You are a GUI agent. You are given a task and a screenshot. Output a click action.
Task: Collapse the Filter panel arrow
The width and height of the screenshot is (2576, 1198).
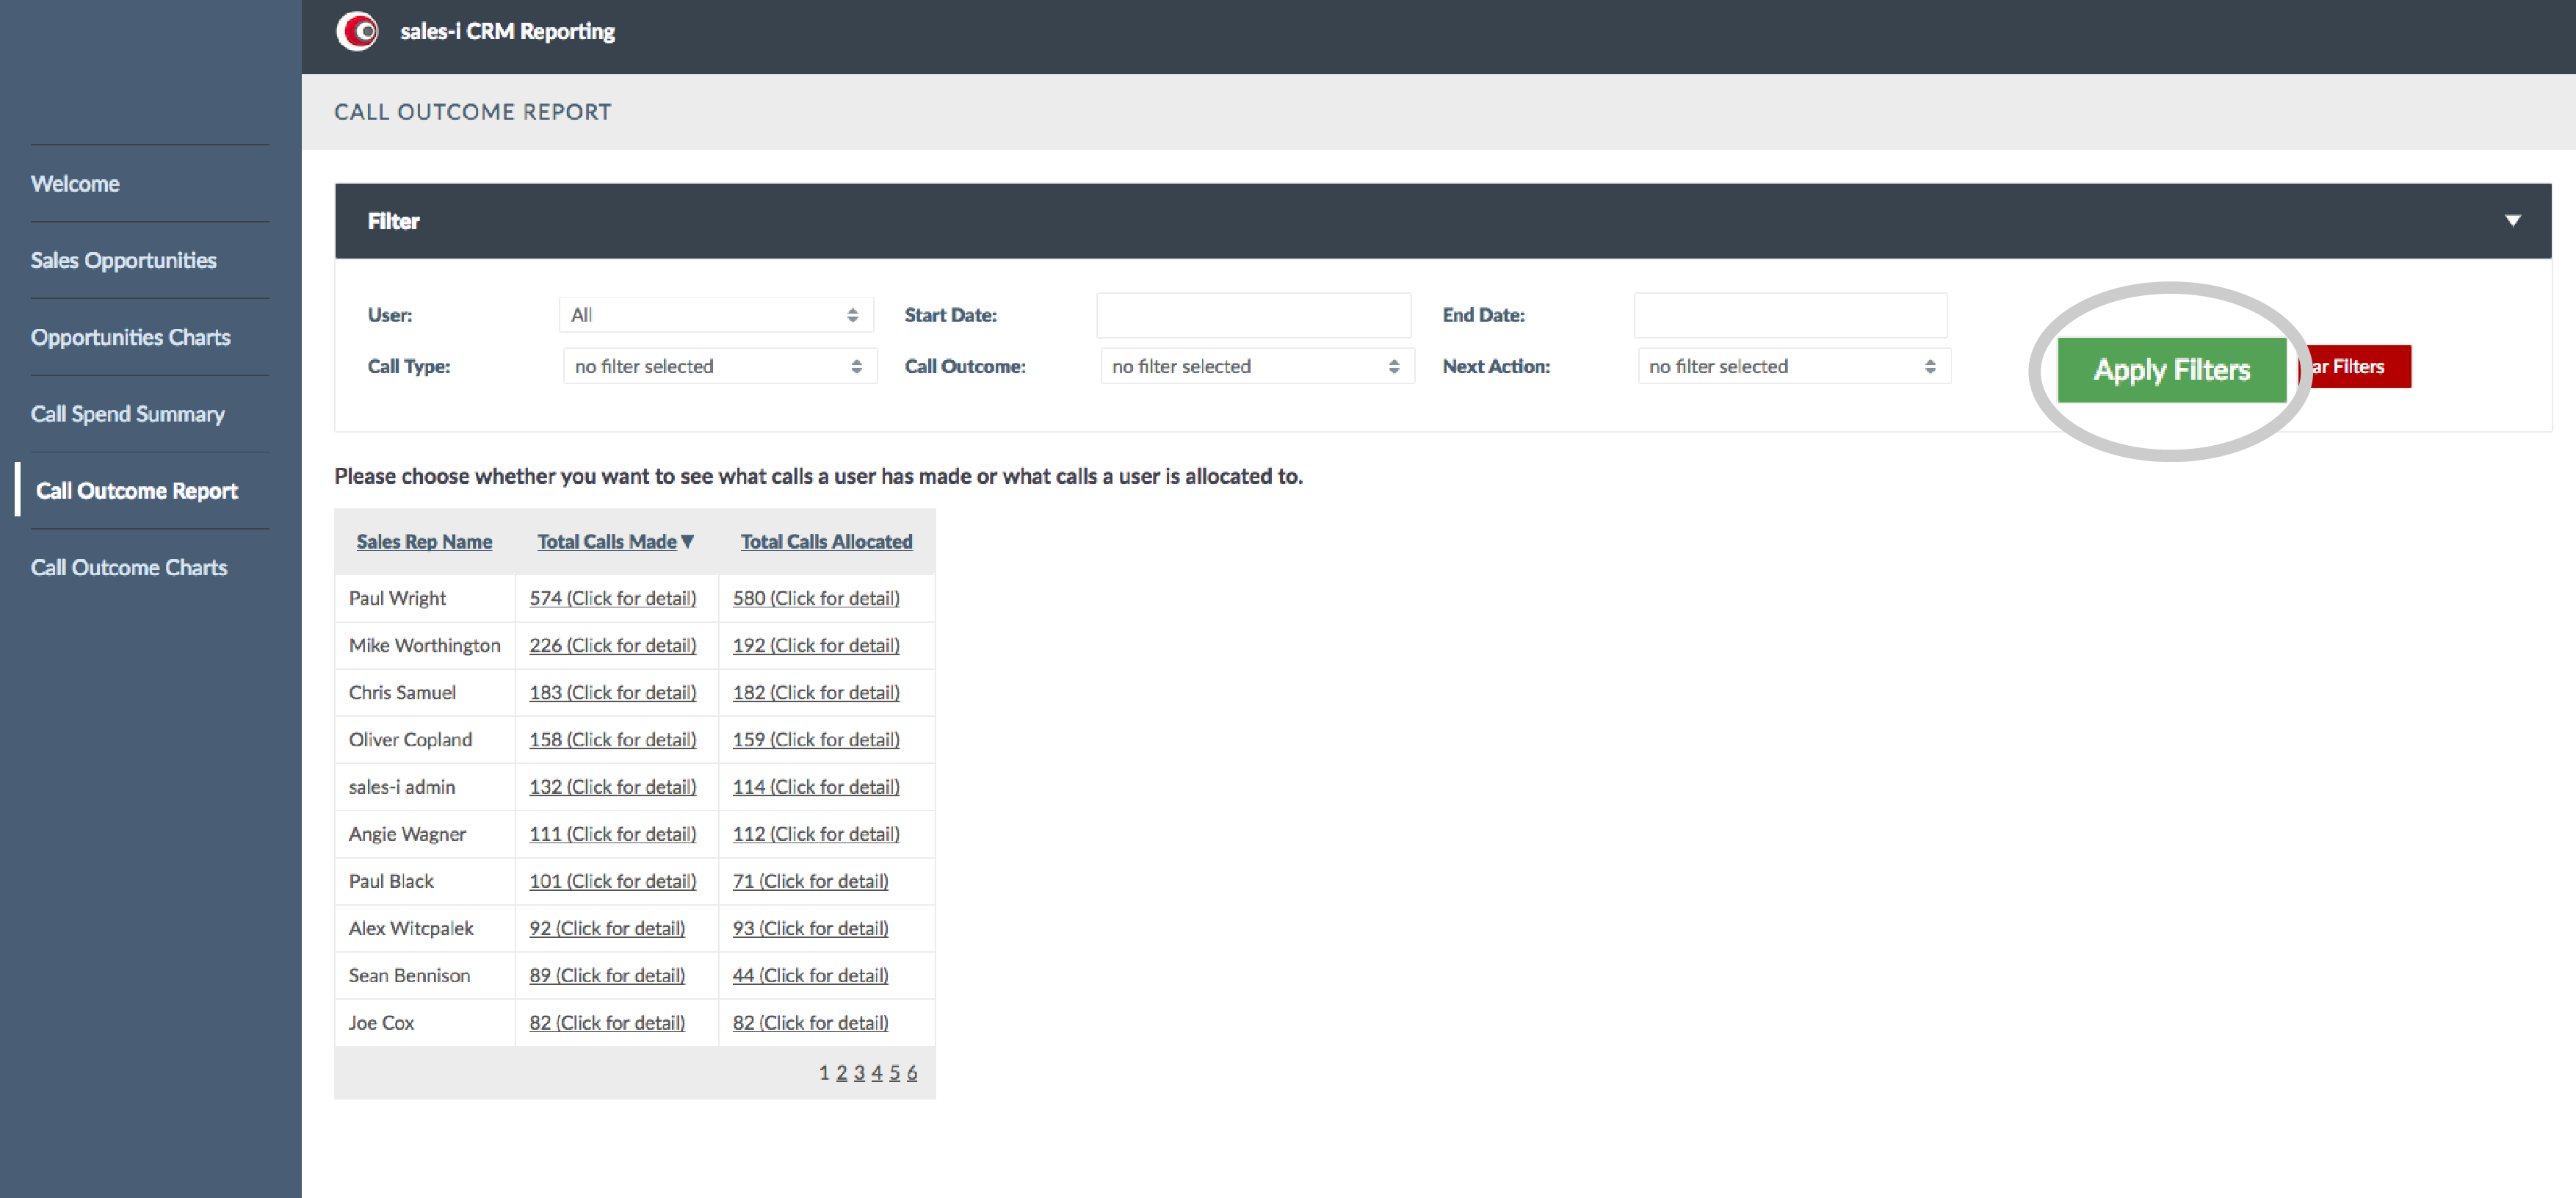tap(2512, 220)
